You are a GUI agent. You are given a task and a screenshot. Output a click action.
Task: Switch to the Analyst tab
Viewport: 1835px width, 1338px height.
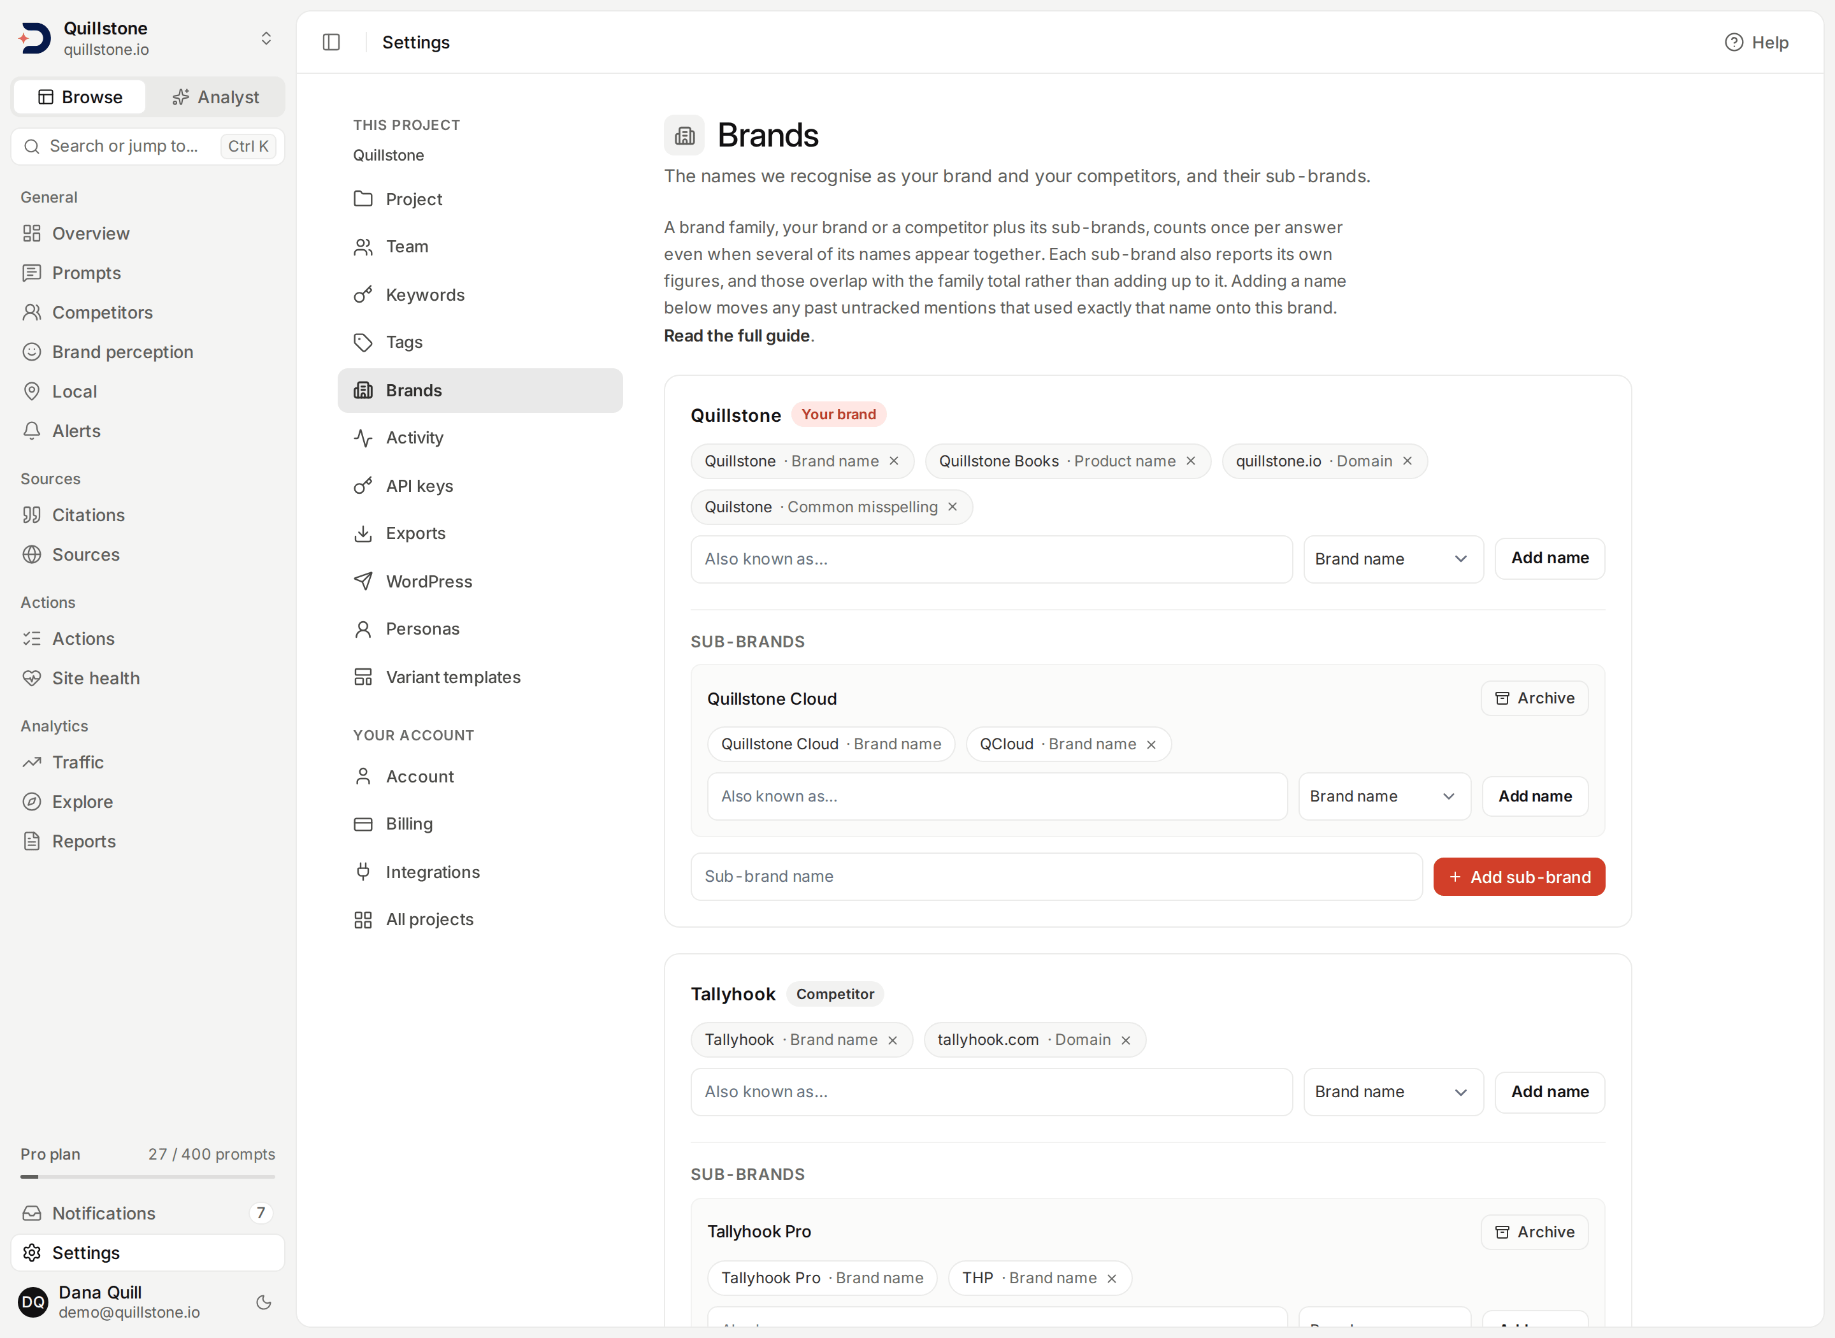click(216, 97)
